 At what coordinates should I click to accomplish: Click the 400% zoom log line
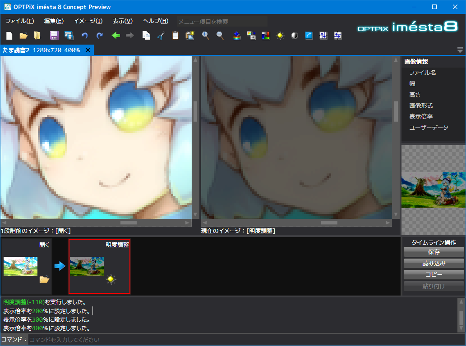46,328
